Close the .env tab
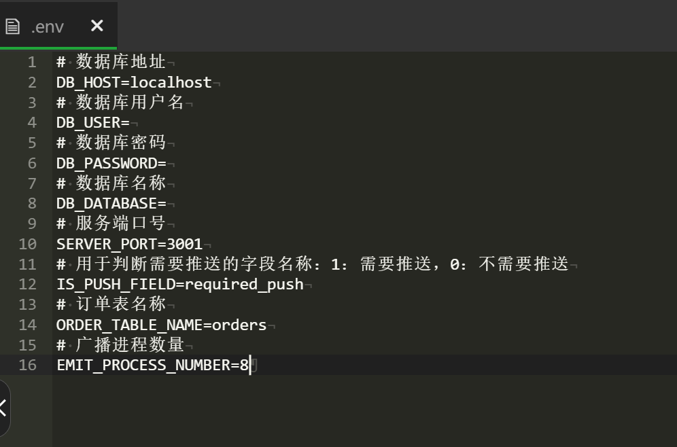677x447 pixels. 97,26
